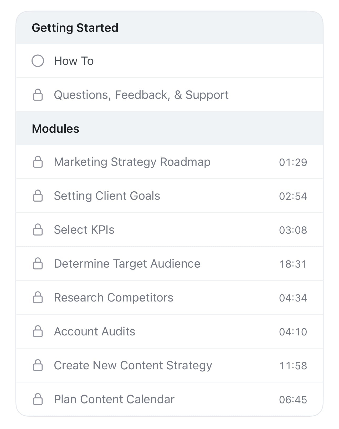Click the lock icon beside Questions, Feedback, & Support
Viewport: 339px width, 429px height.
(38, 95)
